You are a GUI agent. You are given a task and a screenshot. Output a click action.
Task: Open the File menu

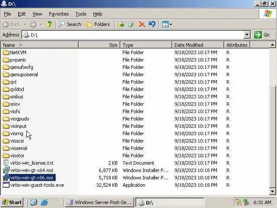7,14
